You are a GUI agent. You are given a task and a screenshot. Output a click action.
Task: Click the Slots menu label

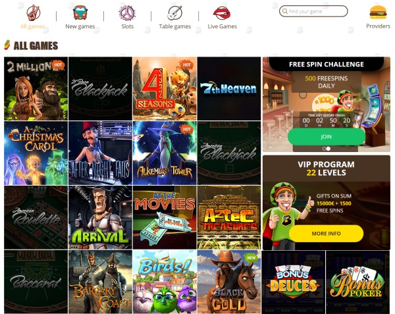tap(128, 26)
